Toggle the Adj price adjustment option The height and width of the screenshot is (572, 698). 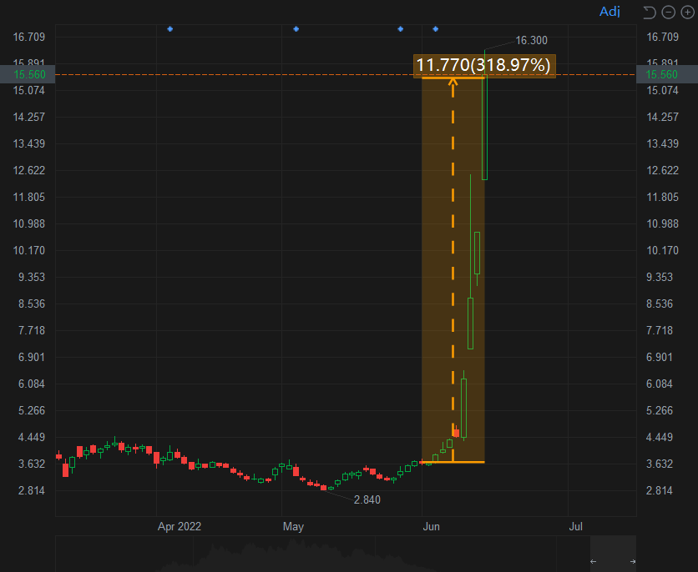pos(609,12)
